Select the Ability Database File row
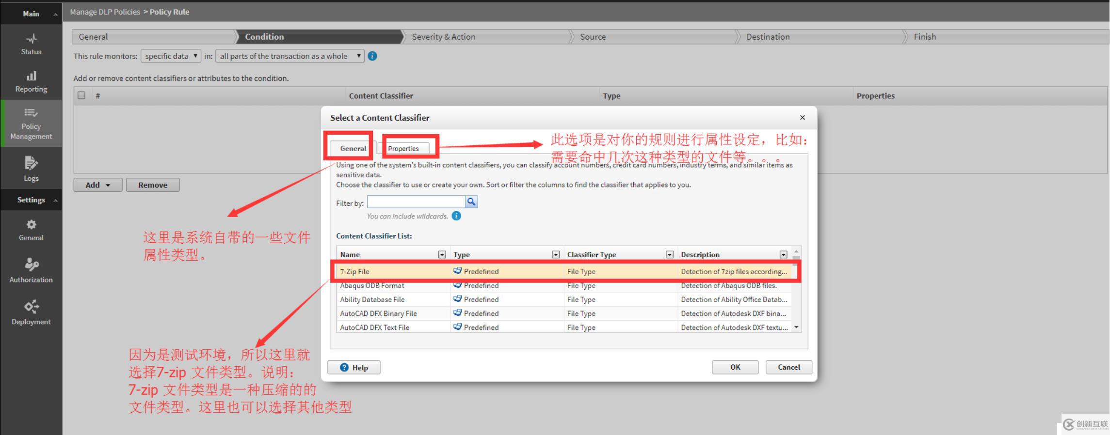The height and width of the screenshot is (435, 1110). click(564, 299)
